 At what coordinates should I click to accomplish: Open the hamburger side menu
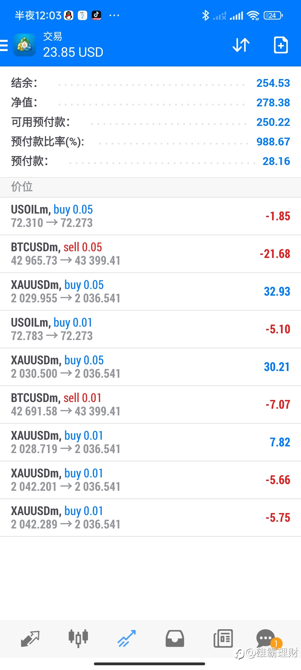tap(4, 45)
